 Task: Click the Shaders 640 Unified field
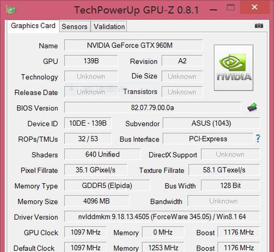tap(102, 154)
